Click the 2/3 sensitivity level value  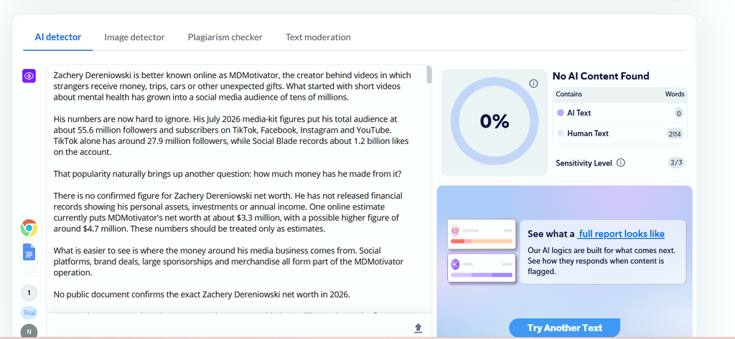point(676,163)
